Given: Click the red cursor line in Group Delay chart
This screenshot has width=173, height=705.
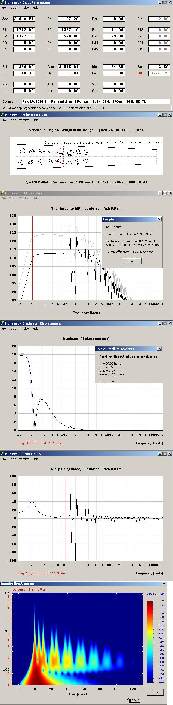Looking at the screenshot, I should 66,518.
